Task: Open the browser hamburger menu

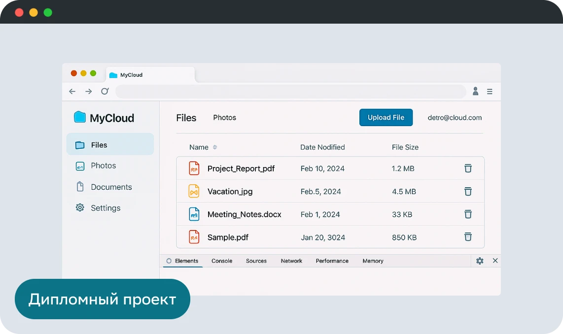Action: 490,91
